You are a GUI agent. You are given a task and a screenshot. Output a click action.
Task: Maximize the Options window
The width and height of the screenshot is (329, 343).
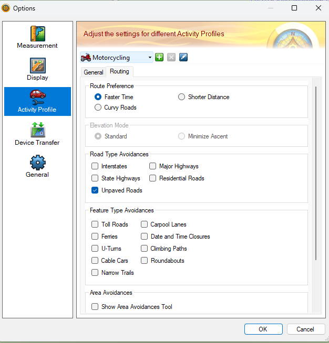click(x=294, y=8)
